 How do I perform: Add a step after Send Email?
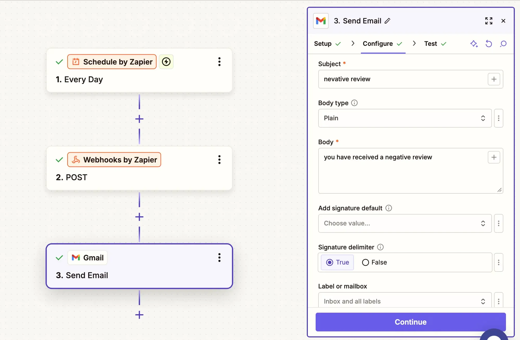coord(139,315)
